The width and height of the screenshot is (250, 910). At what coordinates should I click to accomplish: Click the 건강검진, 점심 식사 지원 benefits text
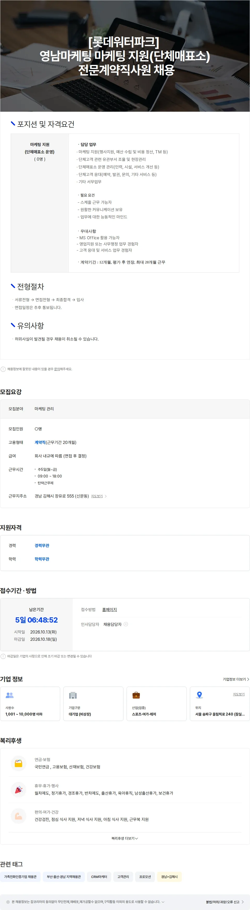click(91, 819)
